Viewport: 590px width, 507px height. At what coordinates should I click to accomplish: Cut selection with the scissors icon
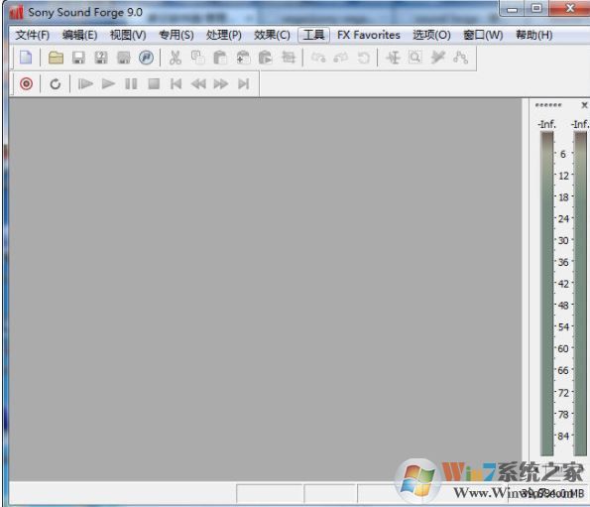click(x=176, y=58)
